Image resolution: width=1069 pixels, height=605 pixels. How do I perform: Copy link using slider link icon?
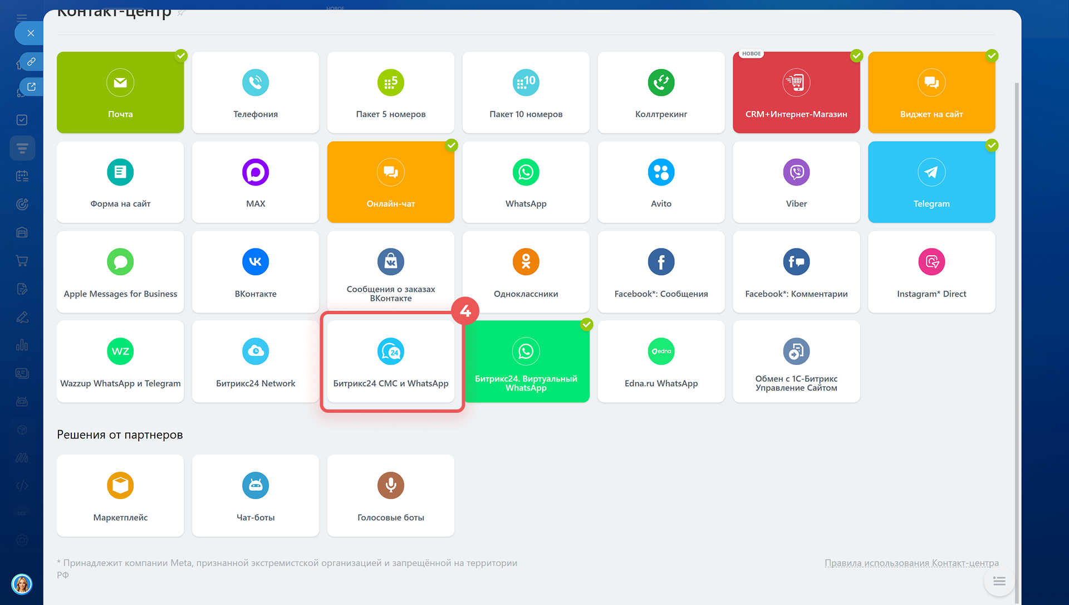click(32, 61)
